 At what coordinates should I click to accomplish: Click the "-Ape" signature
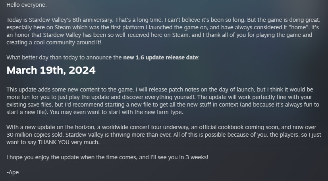pyautogui.click(x=12, y=172)
